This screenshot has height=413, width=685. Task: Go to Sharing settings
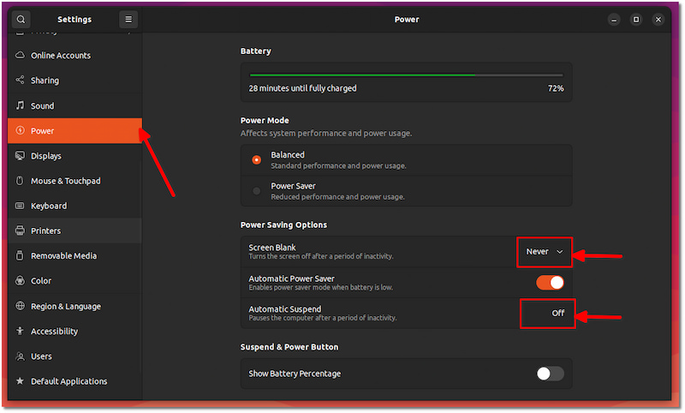pos(74,81)
